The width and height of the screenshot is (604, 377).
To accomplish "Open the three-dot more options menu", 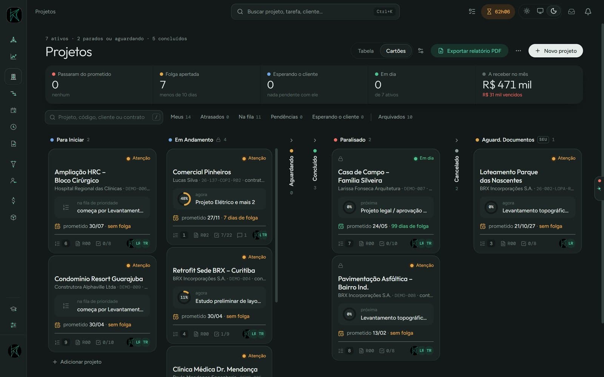I will coord(518,51).
